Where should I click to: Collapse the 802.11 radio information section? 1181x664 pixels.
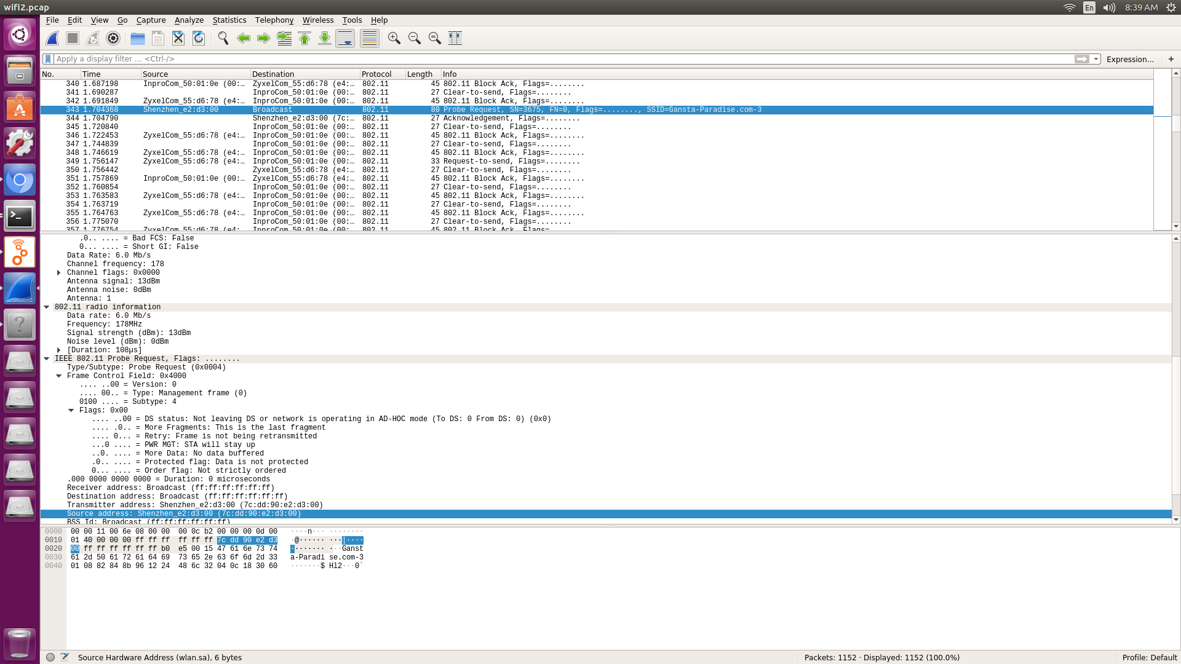(47, 307)
